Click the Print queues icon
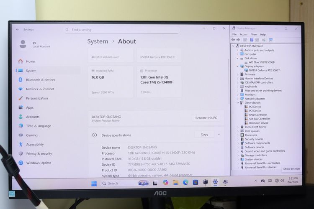This screenshot has width=314, height=209. [x=242, y=131]
